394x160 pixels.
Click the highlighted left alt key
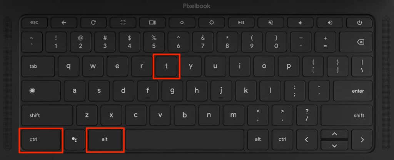[105, 140]
